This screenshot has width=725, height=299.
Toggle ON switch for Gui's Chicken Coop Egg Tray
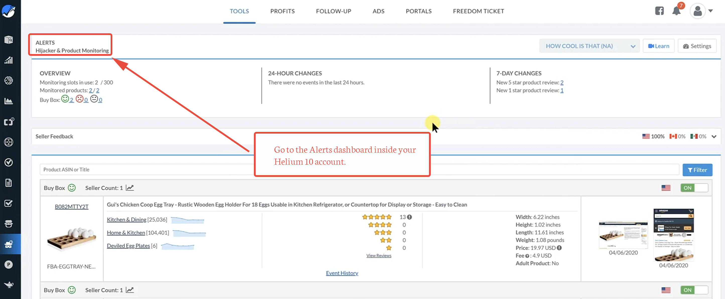[x=694, y=188]
